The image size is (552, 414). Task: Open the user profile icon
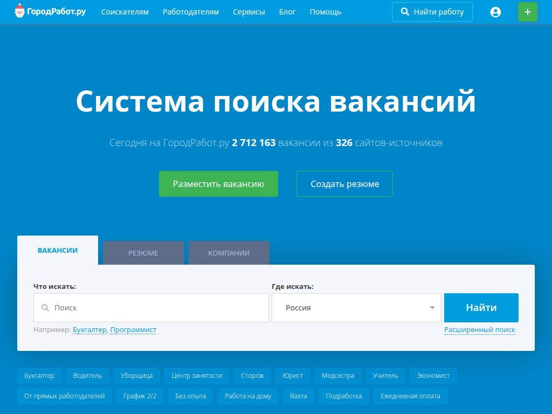click(495, 11)
